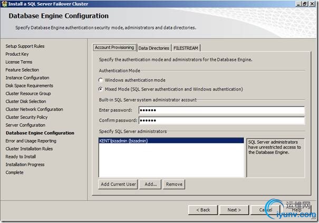The width and height of the screenshot is (319, 223).
Task: Select Mixed Mode authentication radio button
Action: [101, 89]
